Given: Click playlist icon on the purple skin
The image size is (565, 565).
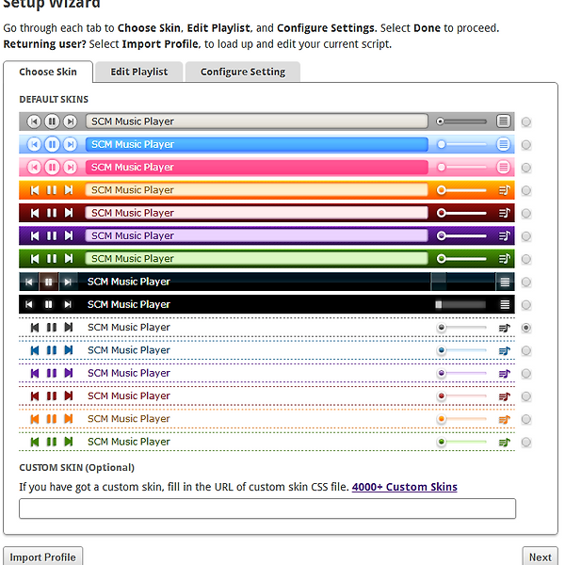Looking at the screenshot, I should [504, 235].
